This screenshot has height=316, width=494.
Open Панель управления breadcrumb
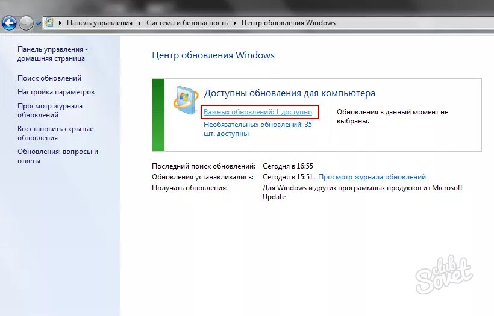pos(99,23)
